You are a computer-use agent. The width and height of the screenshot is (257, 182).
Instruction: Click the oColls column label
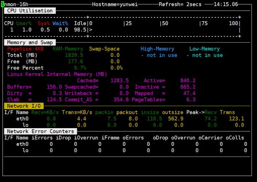tap(235, 138)
